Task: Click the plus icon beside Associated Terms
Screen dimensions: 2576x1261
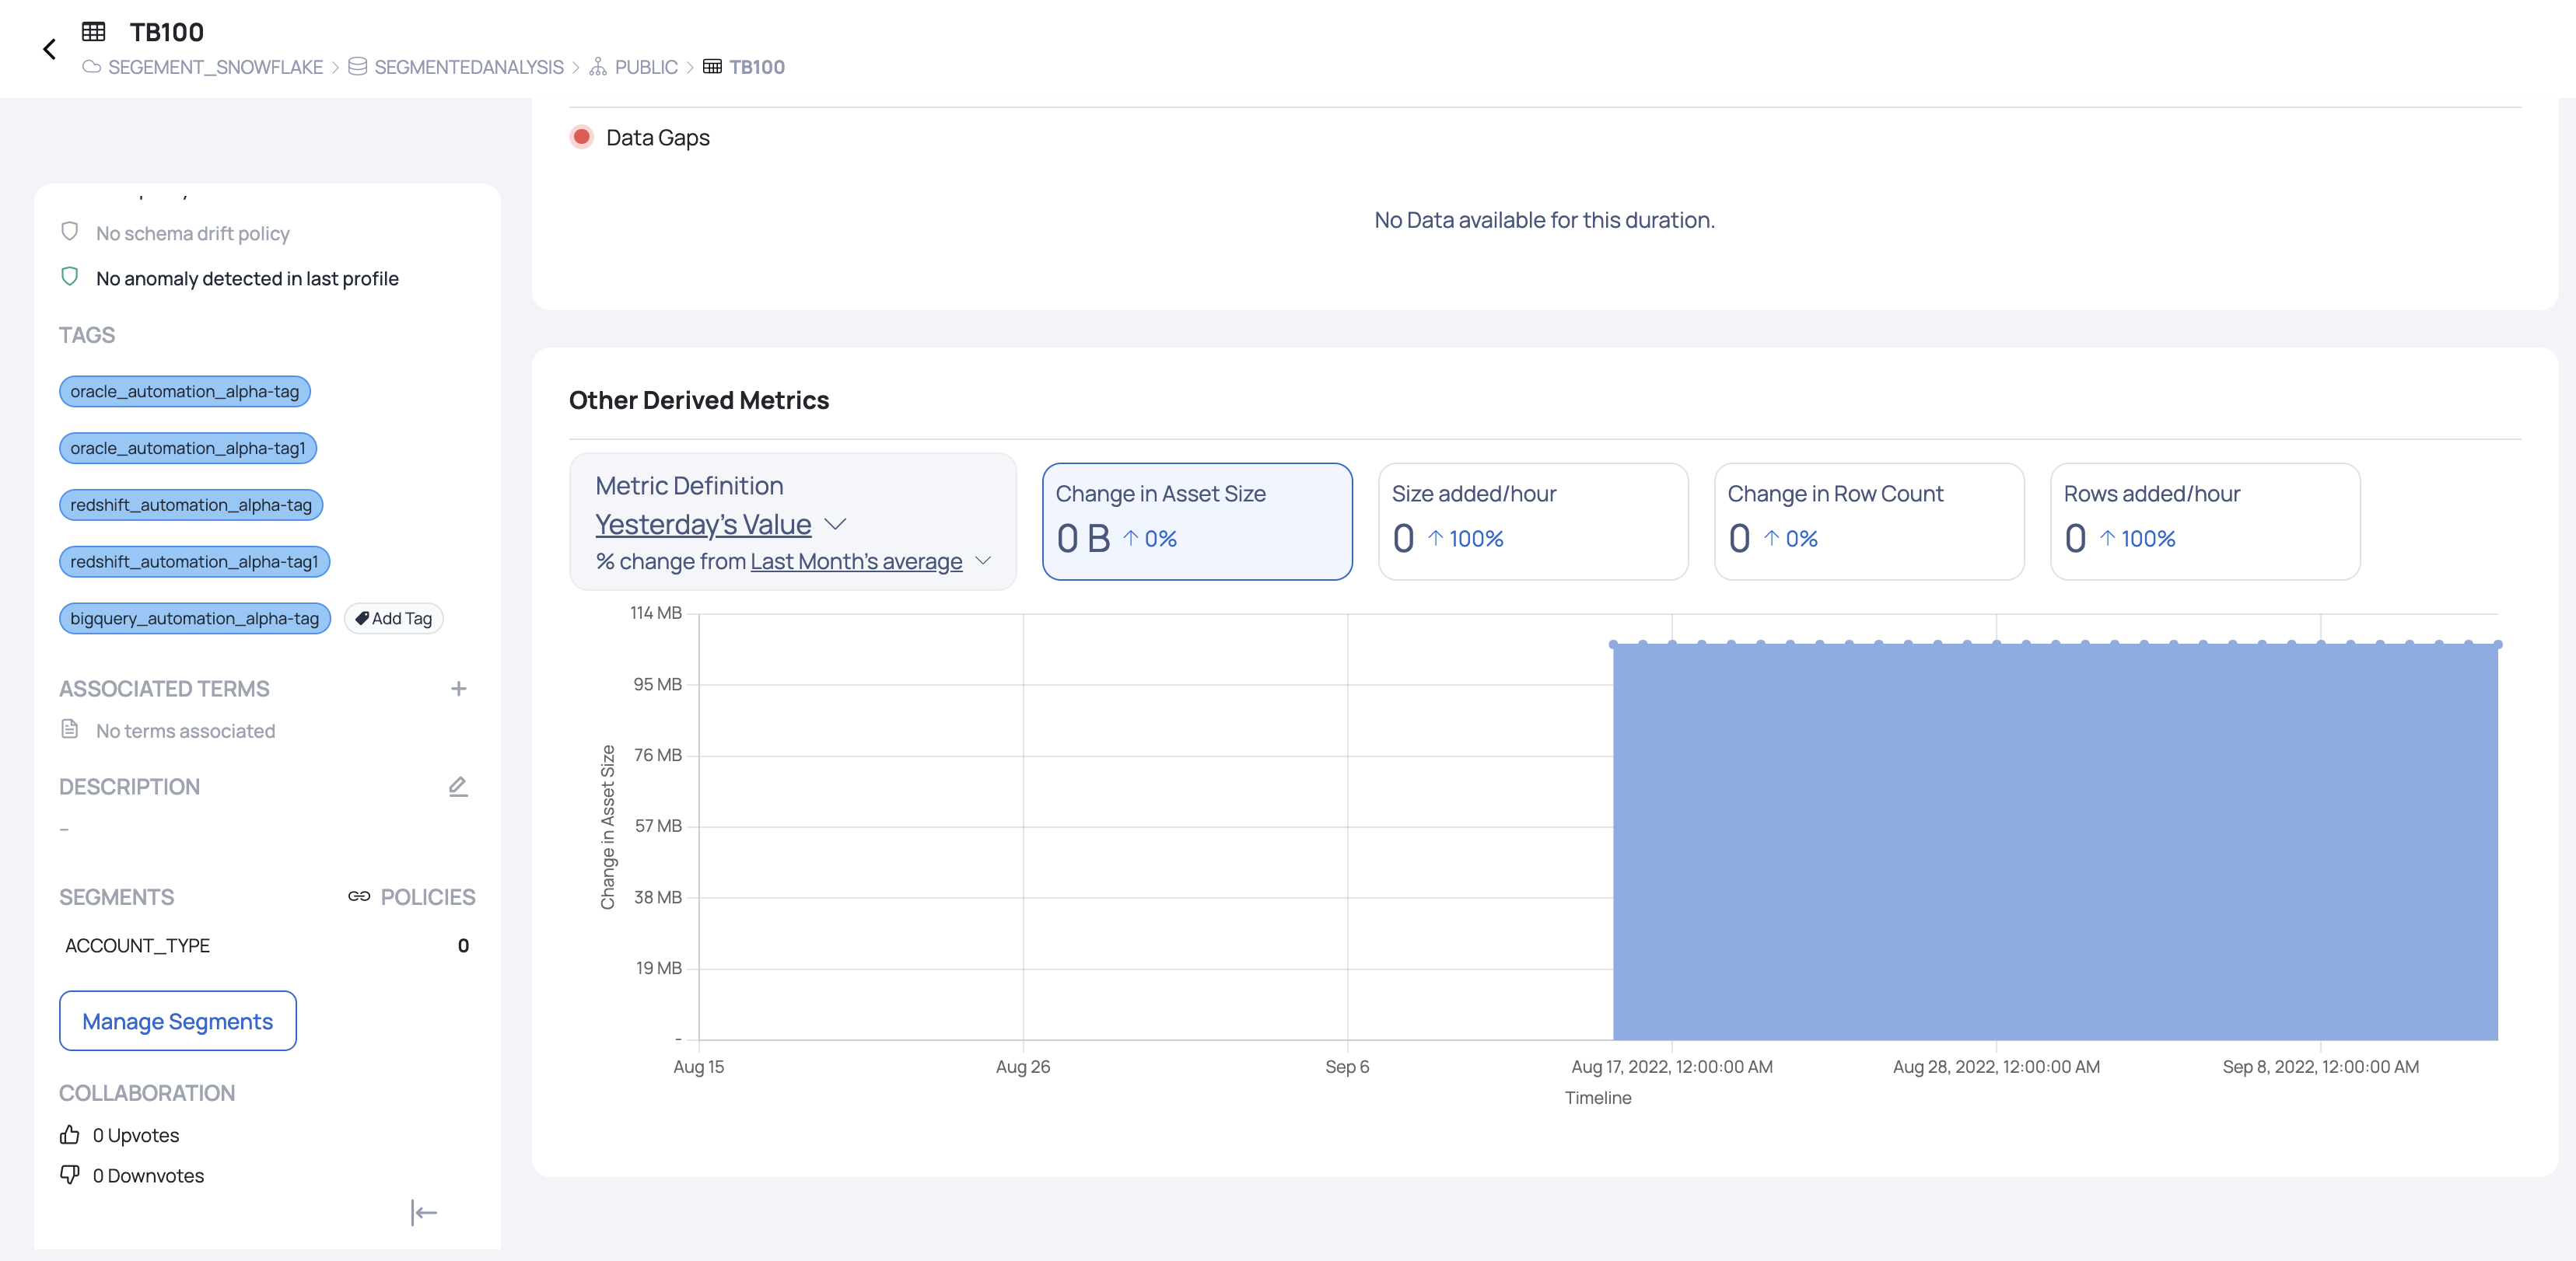Action: click(x=458, y=689)
